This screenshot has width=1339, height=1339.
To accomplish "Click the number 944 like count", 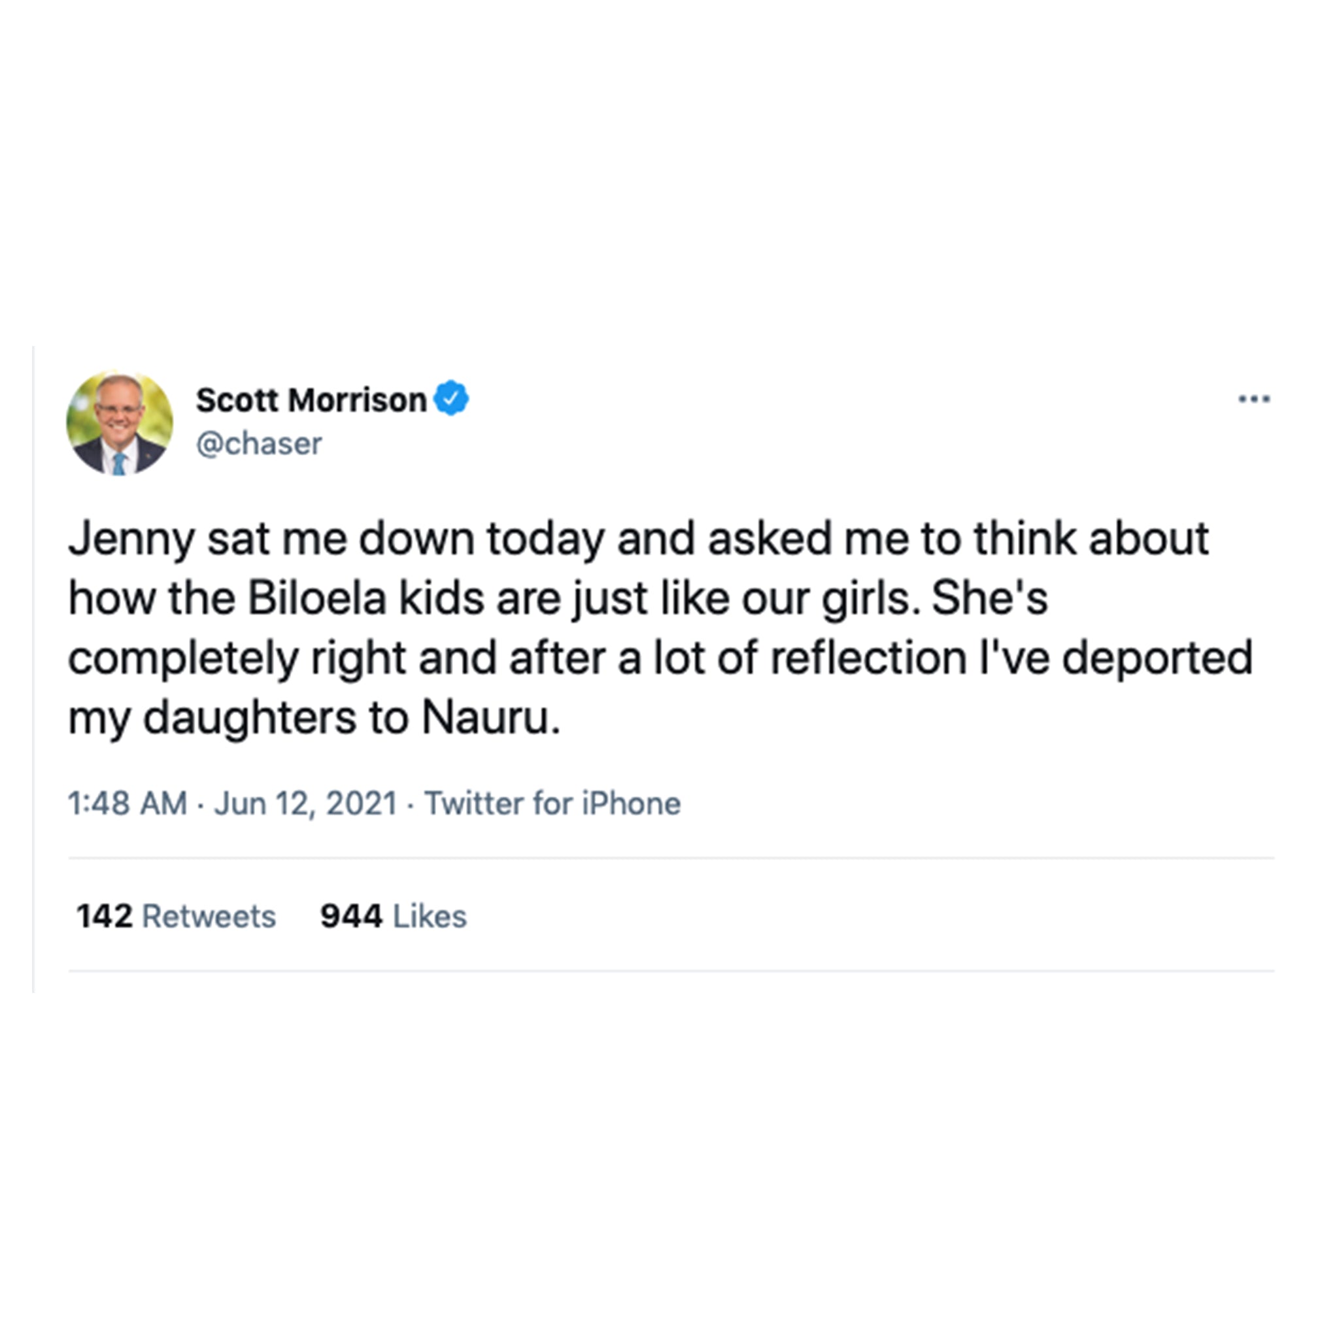I will click(350, 916).
